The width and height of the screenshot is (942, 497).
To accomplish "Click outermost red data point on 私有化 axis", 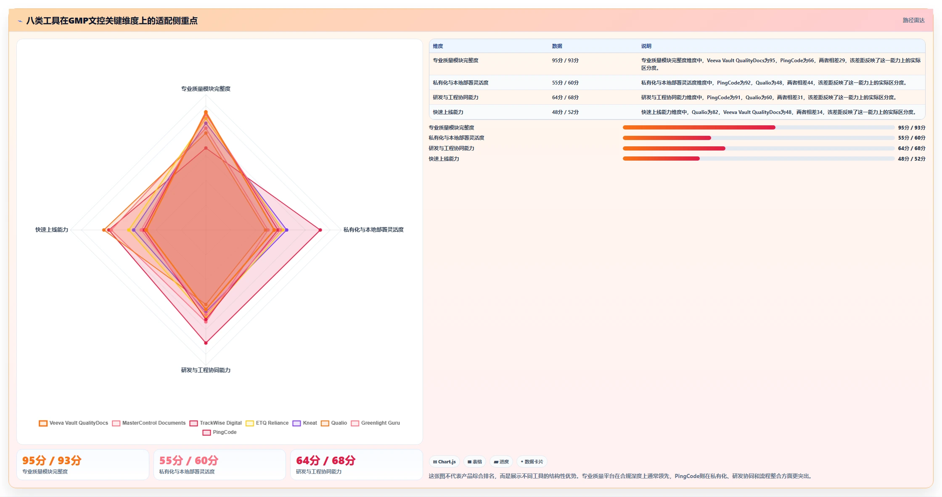I will pos(320,230).
